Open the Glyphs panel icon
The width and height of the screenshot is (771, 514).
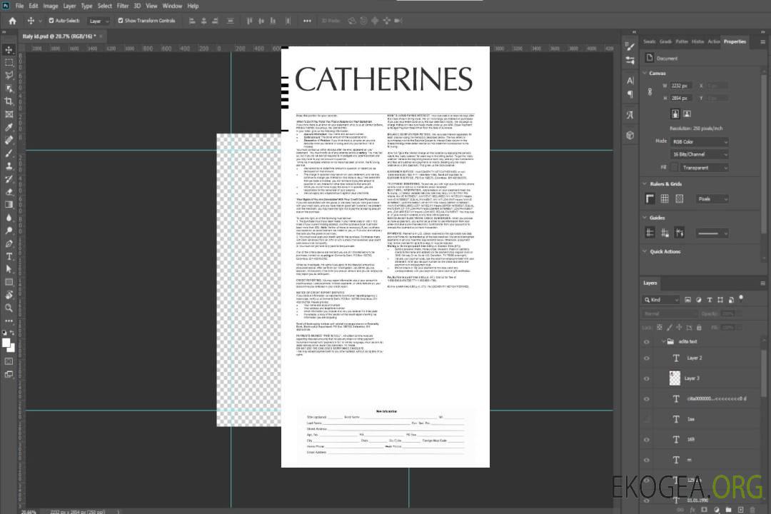630,115
